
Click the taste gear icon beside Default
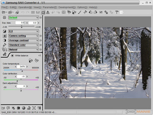tap(4, 17)
